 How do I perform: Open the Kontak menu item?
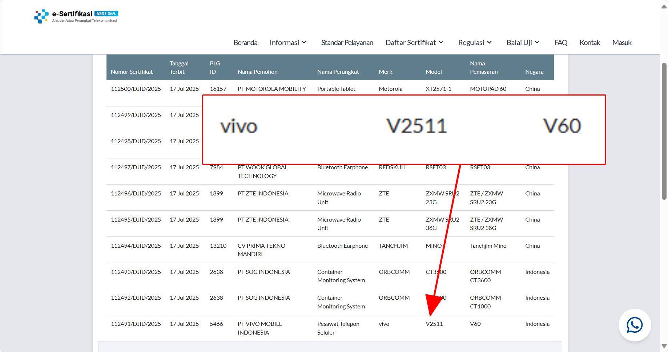tap(589, 43)
